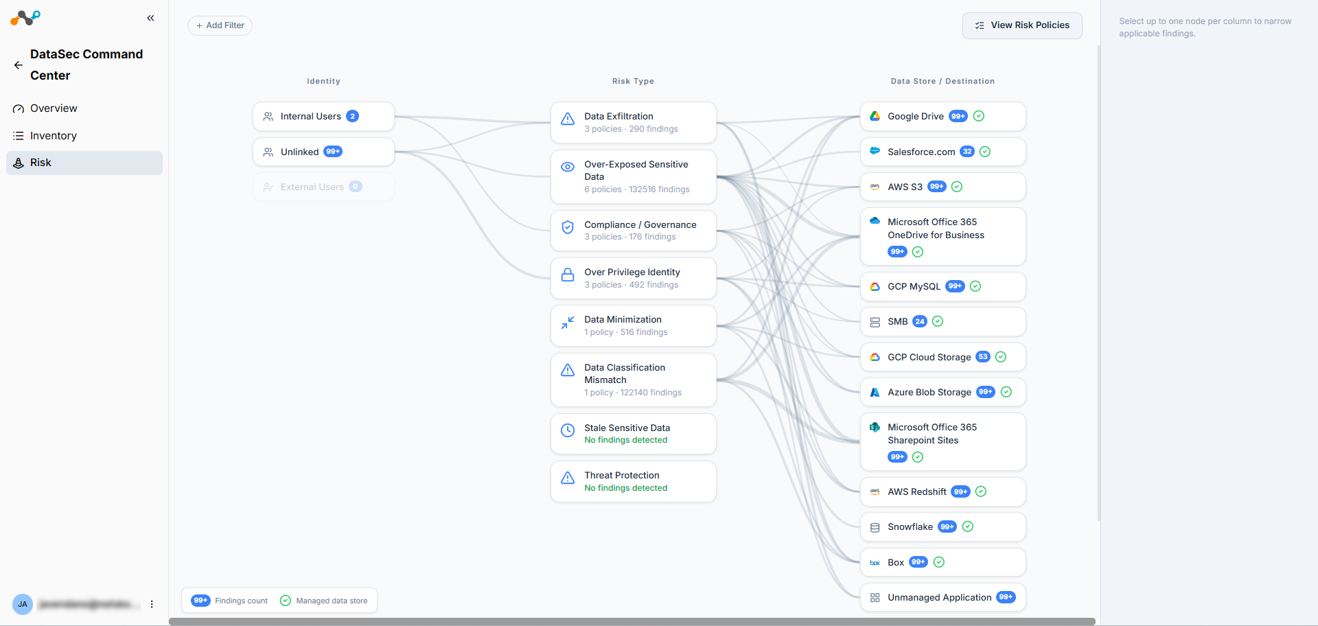Select Compliance / Governance risk card
Viewport: 1318px width, 626px height.
pyautogui.click(x=633, y=231)
